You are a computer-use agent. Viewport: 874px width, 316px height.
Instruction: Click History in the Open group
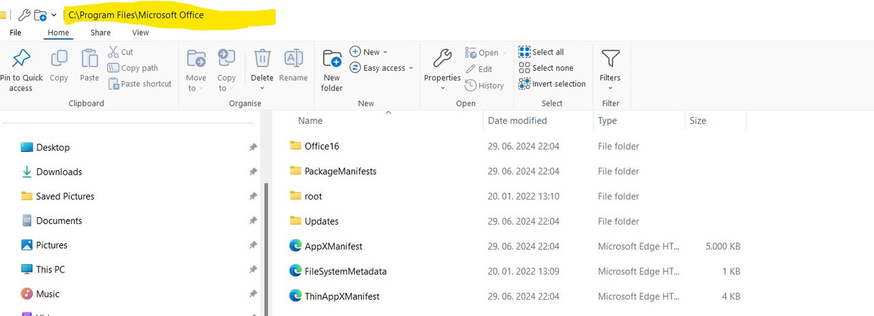[x=484, y=86]
